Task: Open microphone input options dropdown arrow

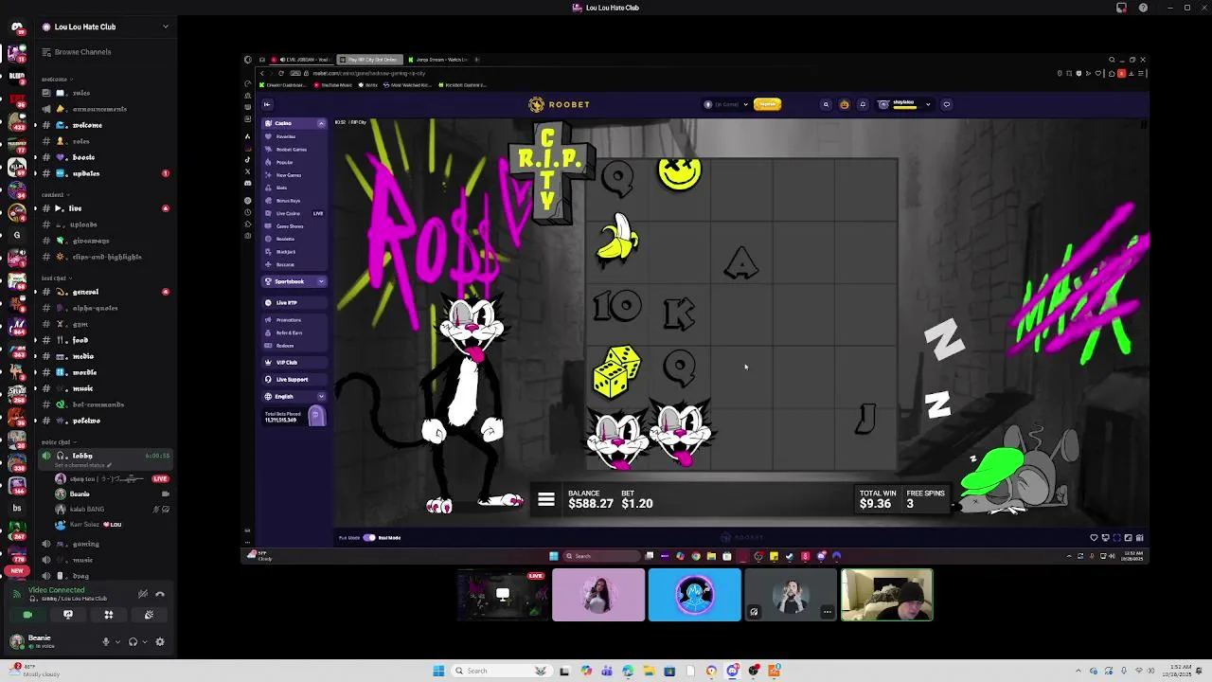Action: 117,641
